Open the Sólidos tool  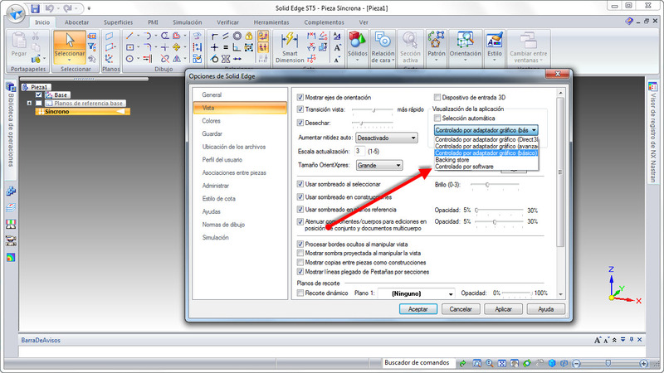(x=358, y=46)
